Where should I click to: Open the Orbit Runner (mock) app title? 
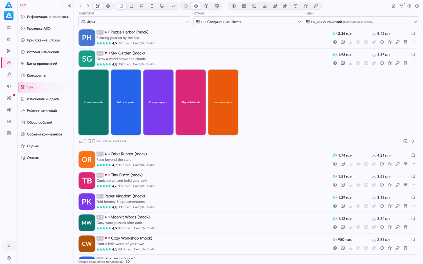tap(129, 154)
